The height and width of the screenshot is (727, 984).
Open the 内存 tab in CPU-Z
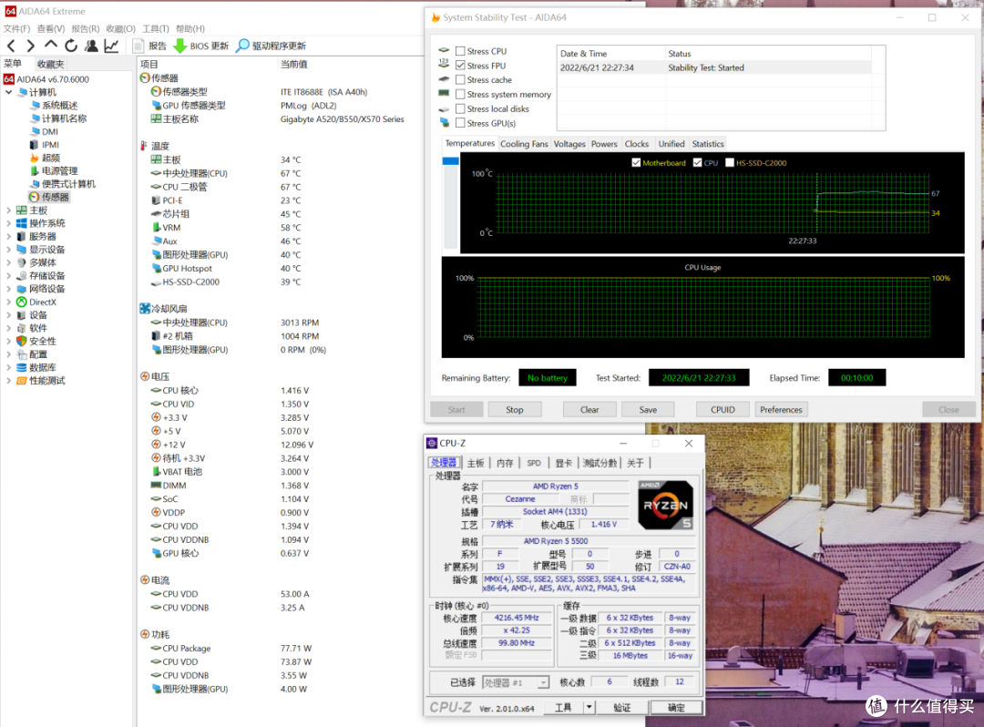tap(505, 463)
